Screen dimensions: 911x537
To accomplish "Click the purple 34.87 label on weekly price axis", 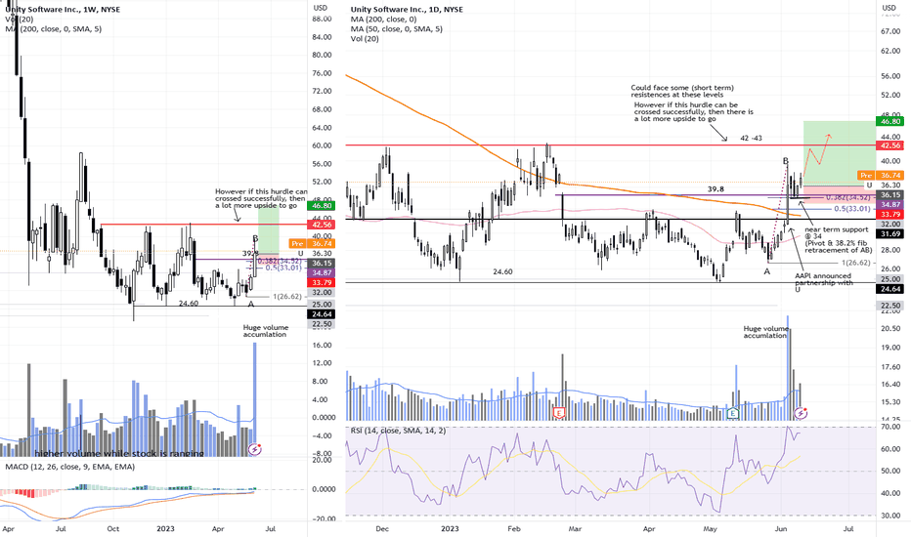I will click(x=322, y=272).
